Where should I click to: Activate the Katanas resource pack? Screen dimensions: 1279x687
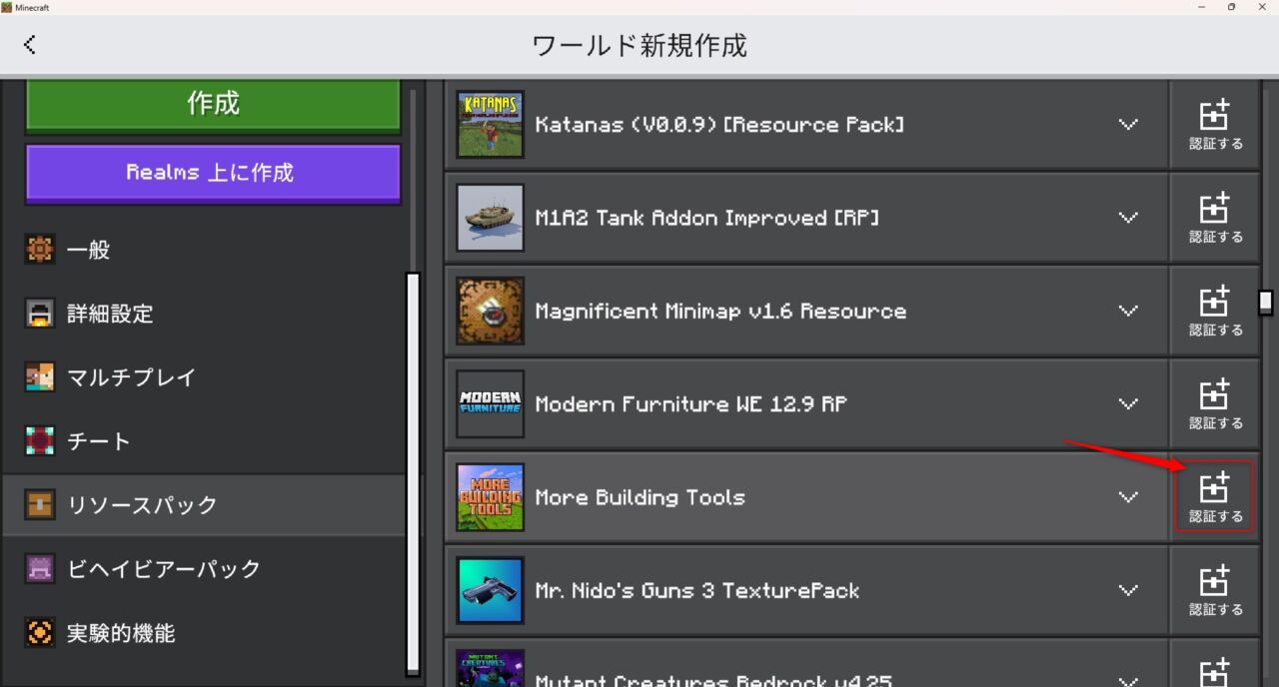[1215, 124]
